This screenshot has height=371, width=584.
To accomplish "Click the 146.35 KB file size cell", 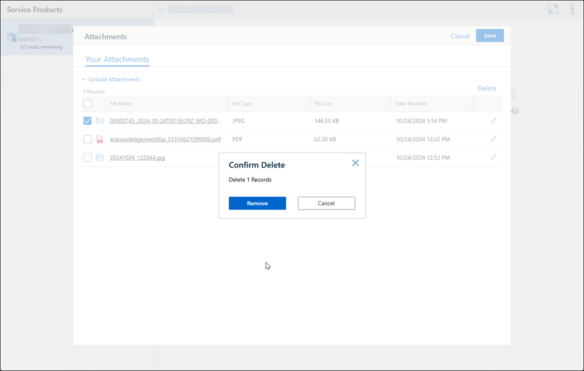I will coord(326,121).
